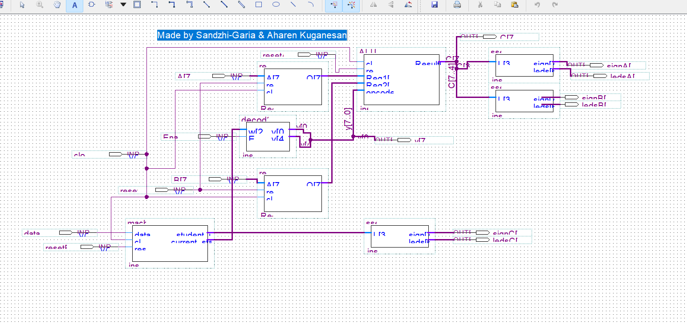Select the seven-segment block feeding signB
This screenshot has width=687, height=325.
point(524,101)
